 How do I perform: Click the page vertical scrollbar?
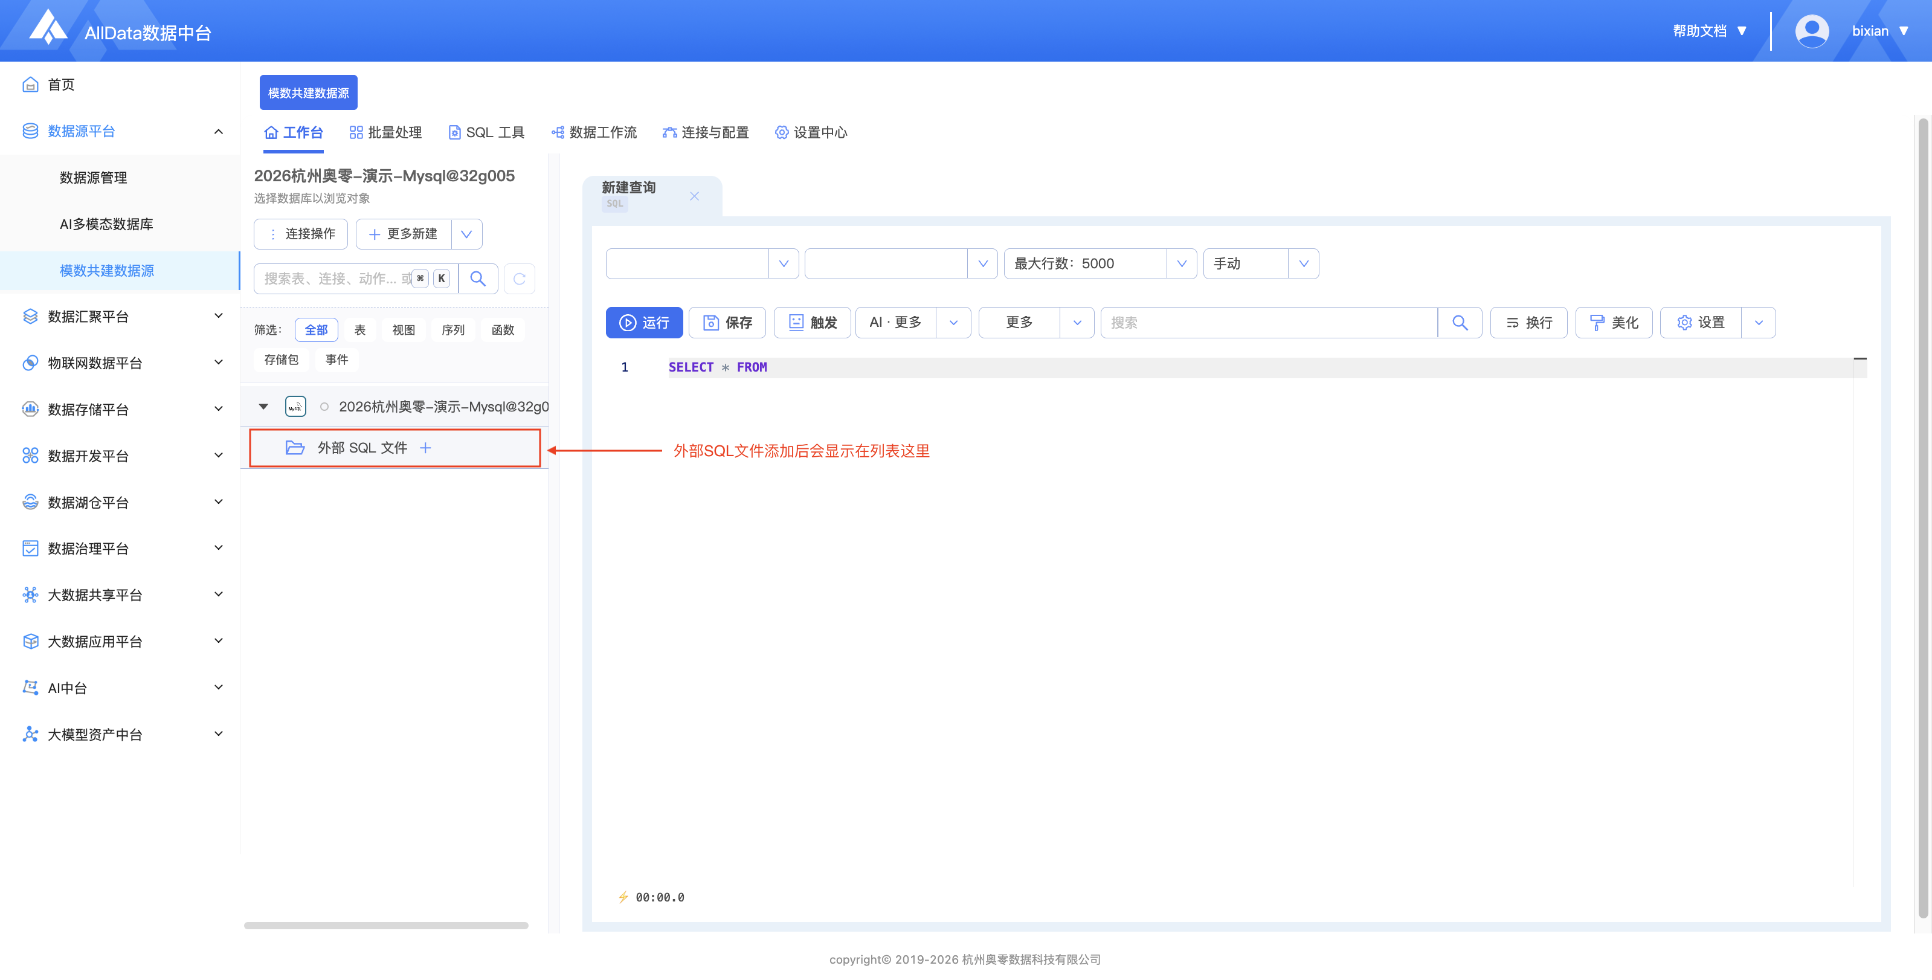1924,517
